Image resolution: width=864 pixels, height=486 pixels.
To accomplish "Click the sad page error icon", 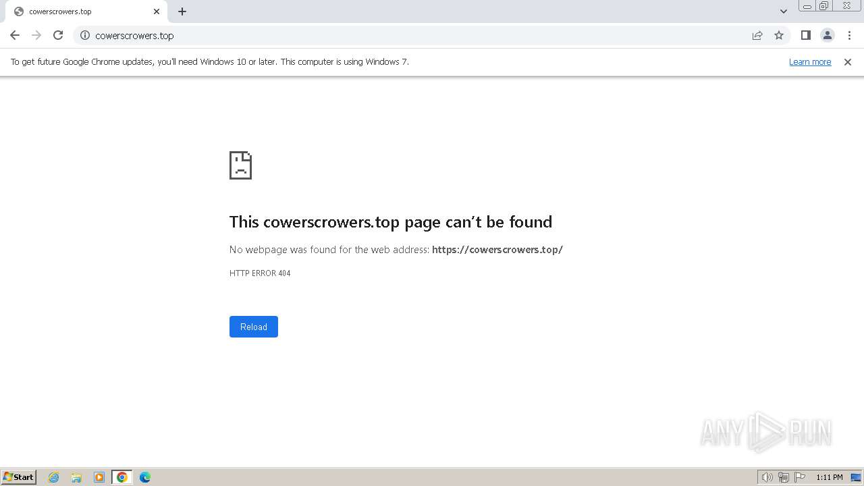I will [x=241, y=165].
